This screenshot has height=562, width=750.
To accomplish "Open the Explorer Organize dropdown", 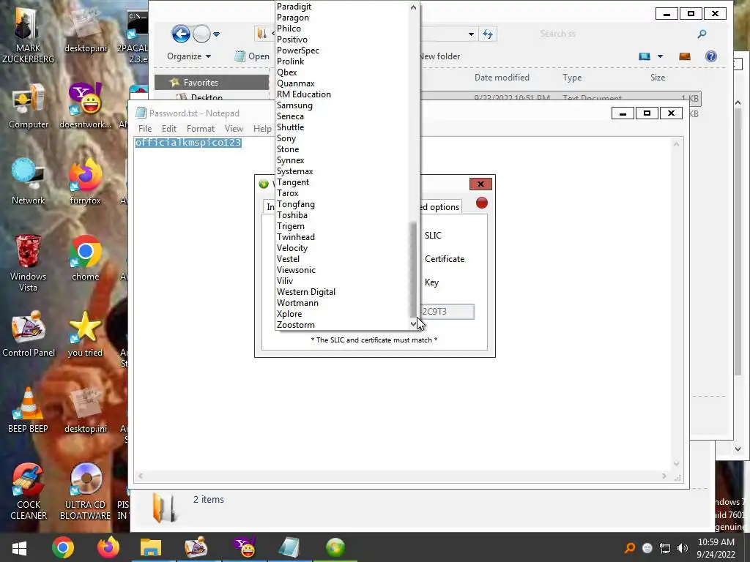I will [188, 56].
